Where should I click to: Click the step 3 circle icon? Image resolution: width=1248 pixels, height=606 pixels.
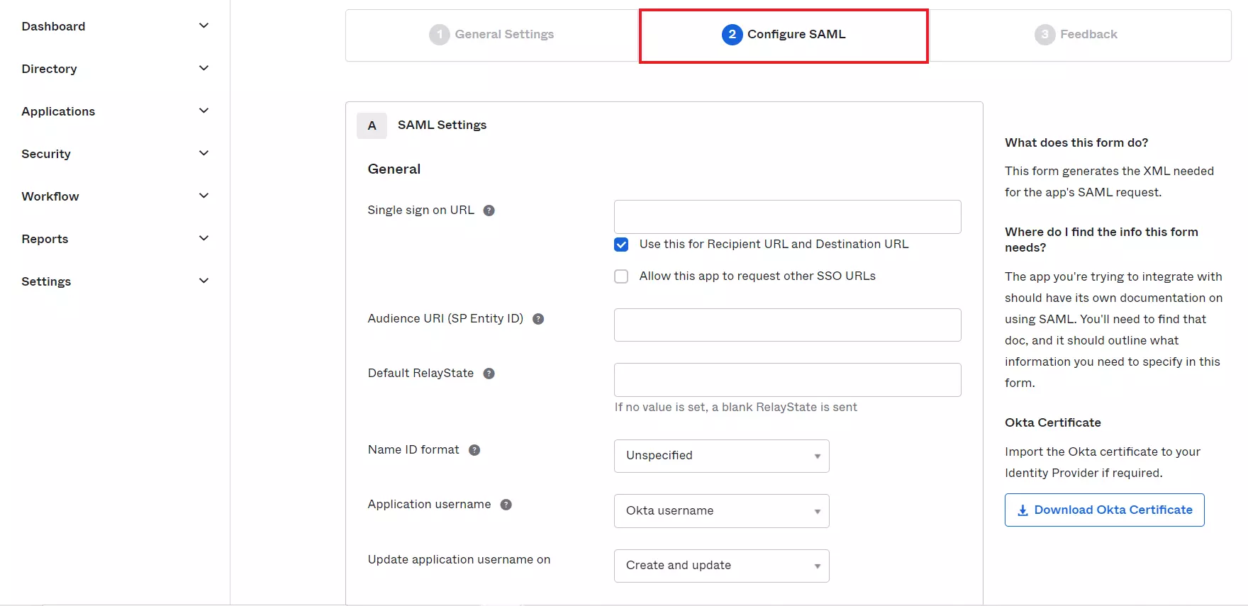tap(1044, 34)
